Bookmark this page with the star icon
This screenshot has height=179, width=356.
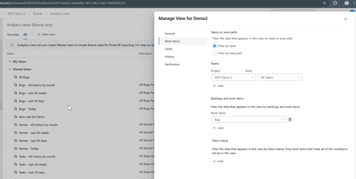point(324,3)
